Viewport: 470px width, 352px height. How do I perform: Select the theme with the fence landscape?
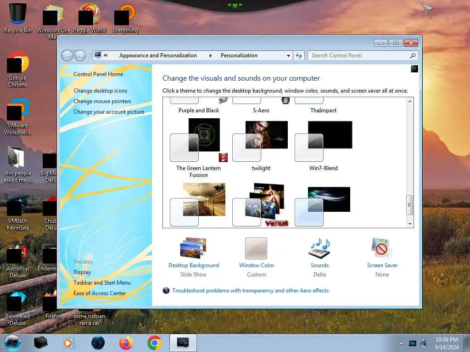pos(198,205)
